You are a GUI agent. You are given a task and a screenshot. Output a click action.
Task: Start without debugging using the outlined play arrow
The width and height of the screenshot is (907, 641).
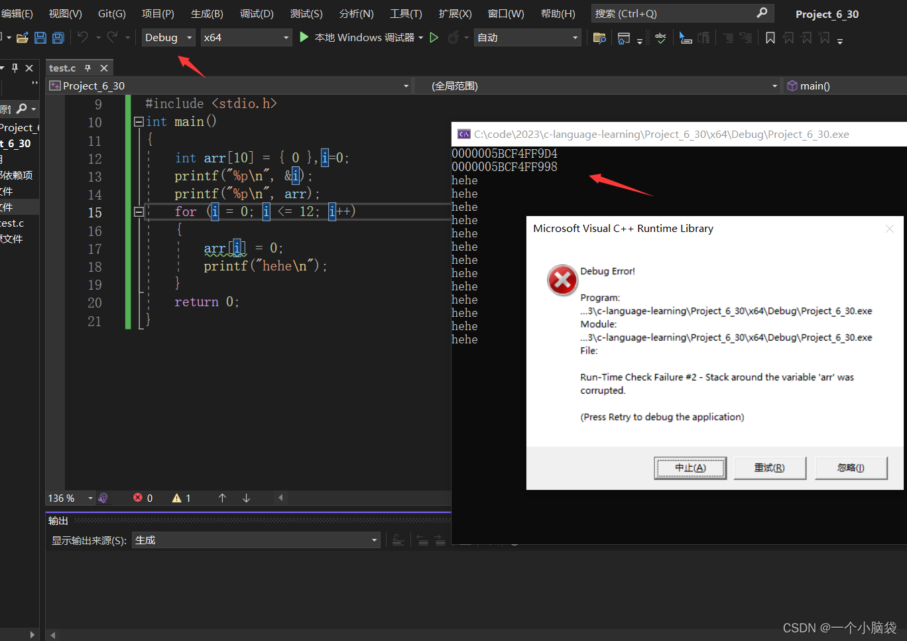pos(434,38)
